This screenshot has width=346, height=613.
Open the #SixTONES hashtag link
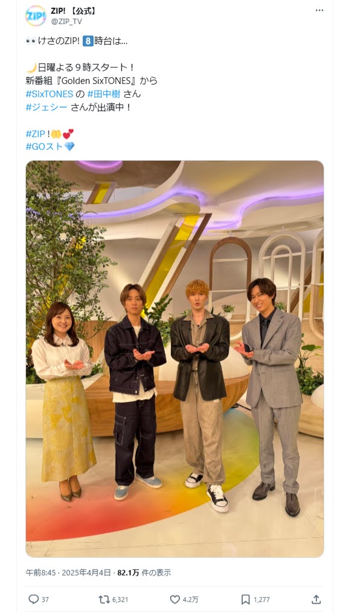click(50, 94)
